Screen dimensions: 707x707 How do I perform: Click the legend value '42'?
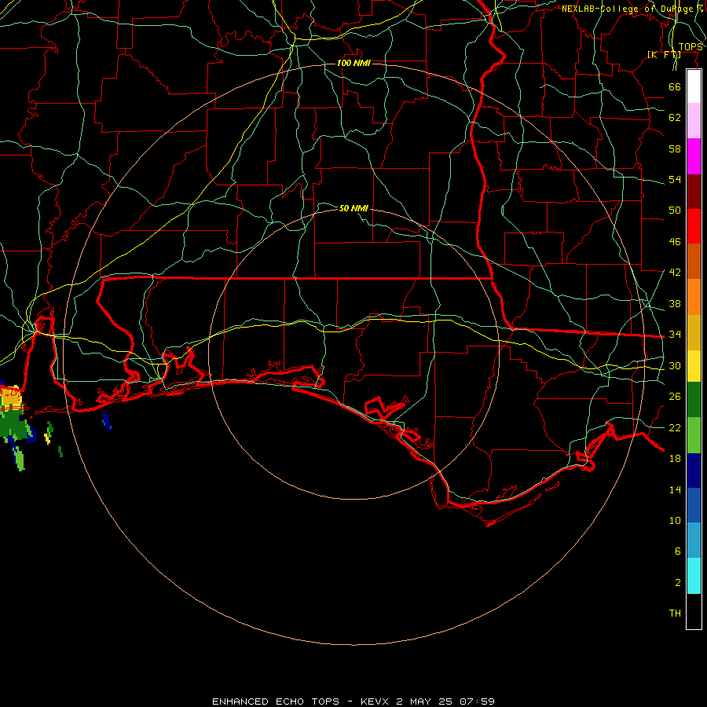pyautogui.click(x=675, y=273)
